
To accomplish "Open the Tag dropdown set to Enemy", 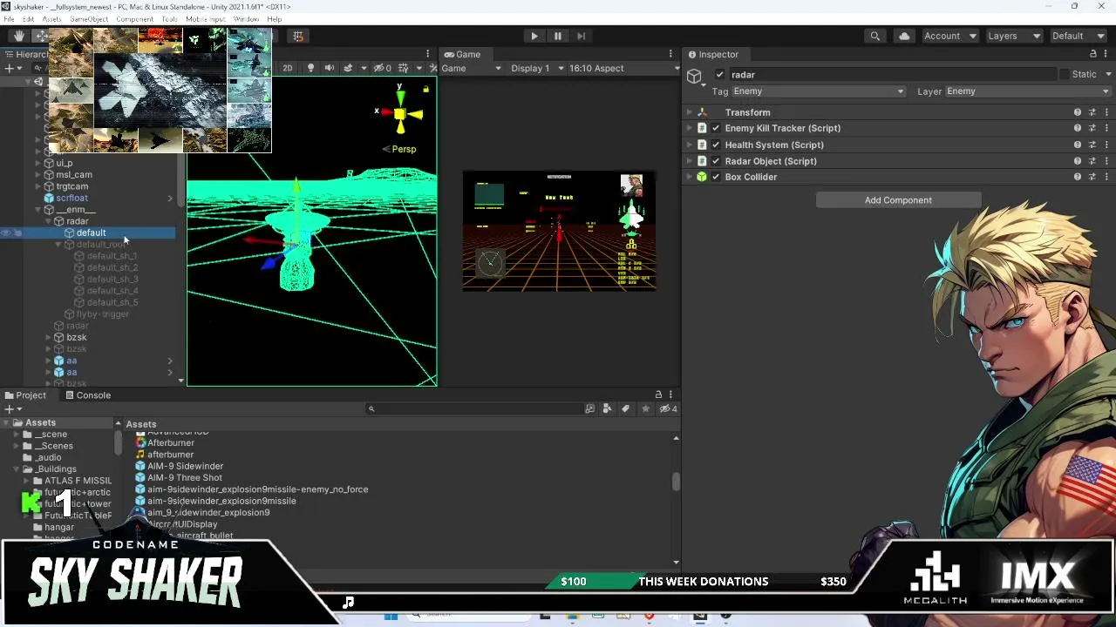I will [819, 91].
